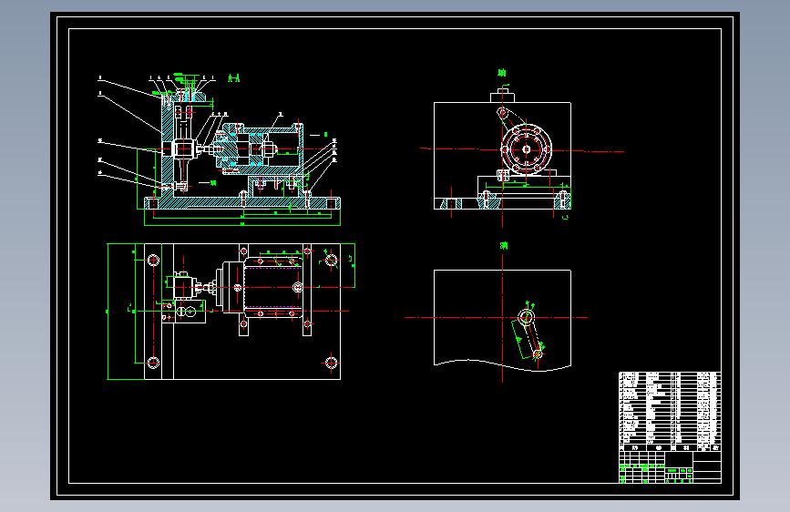Click the green overall height dimension left of the plan view
Viewport: 790px width, 512px height.
coord(108,312)
